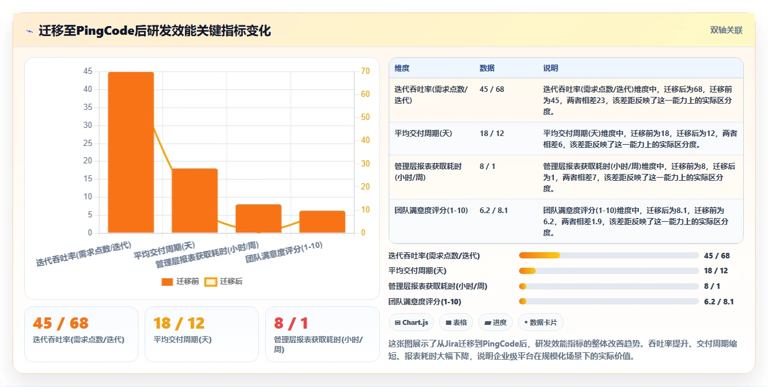
Task: Select the 表格 tag
Action: [x=456, y=322]
